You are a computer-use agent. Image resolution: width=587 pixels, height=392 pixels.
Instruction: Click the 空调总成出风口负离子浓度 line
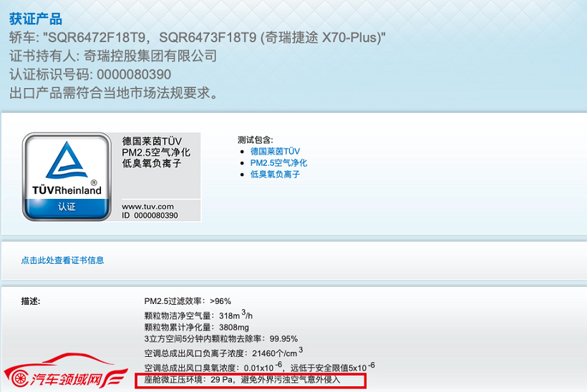pos(223,352)
